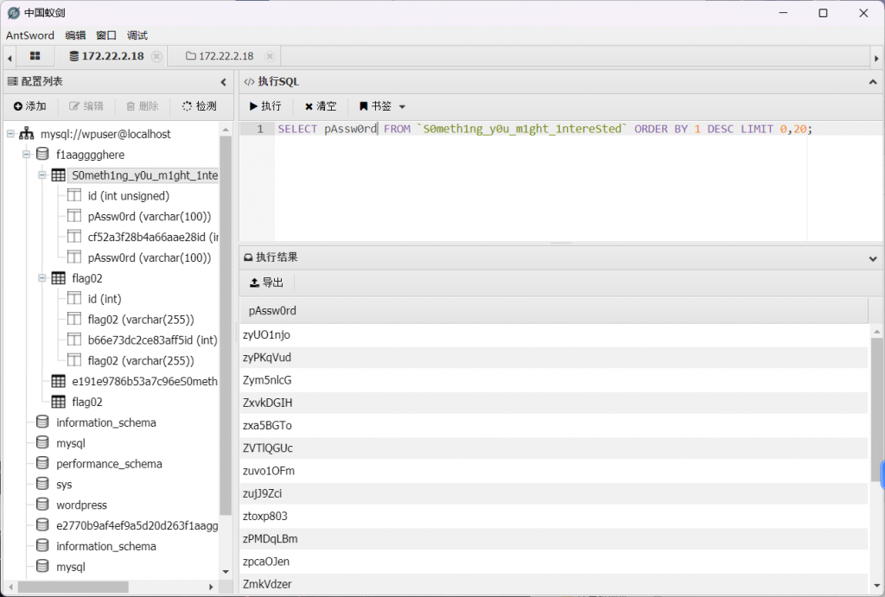Select the wordpress database icon

42,505
